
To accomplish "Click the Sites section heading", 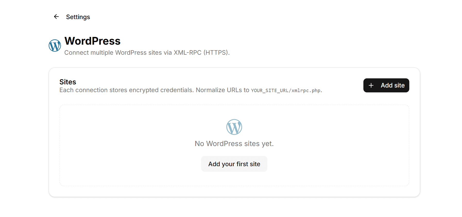I will click(x=68, y=82).
